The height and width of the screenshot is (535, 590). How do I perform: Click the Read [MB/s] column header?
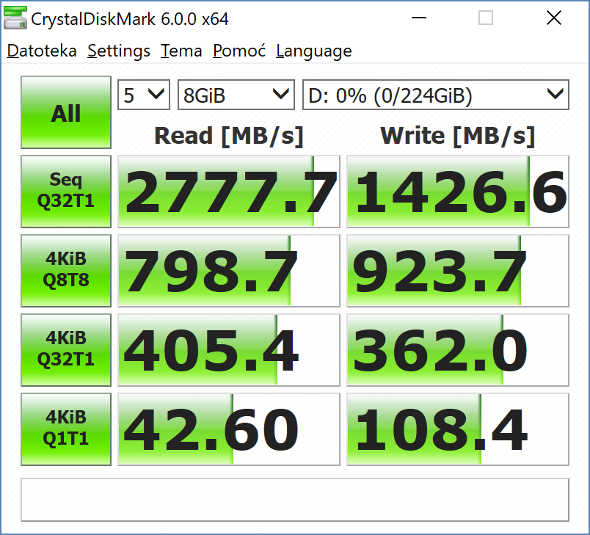[229, 136]
